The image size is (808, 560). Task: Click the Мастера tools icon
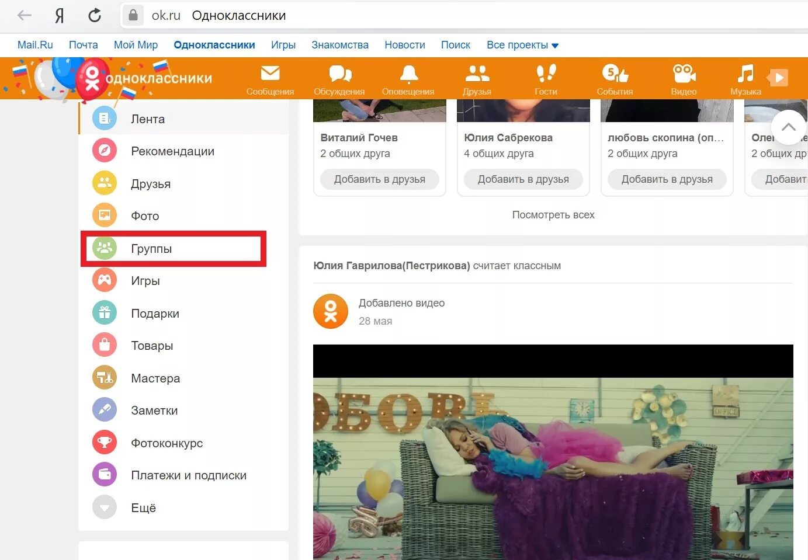point(105,378)
